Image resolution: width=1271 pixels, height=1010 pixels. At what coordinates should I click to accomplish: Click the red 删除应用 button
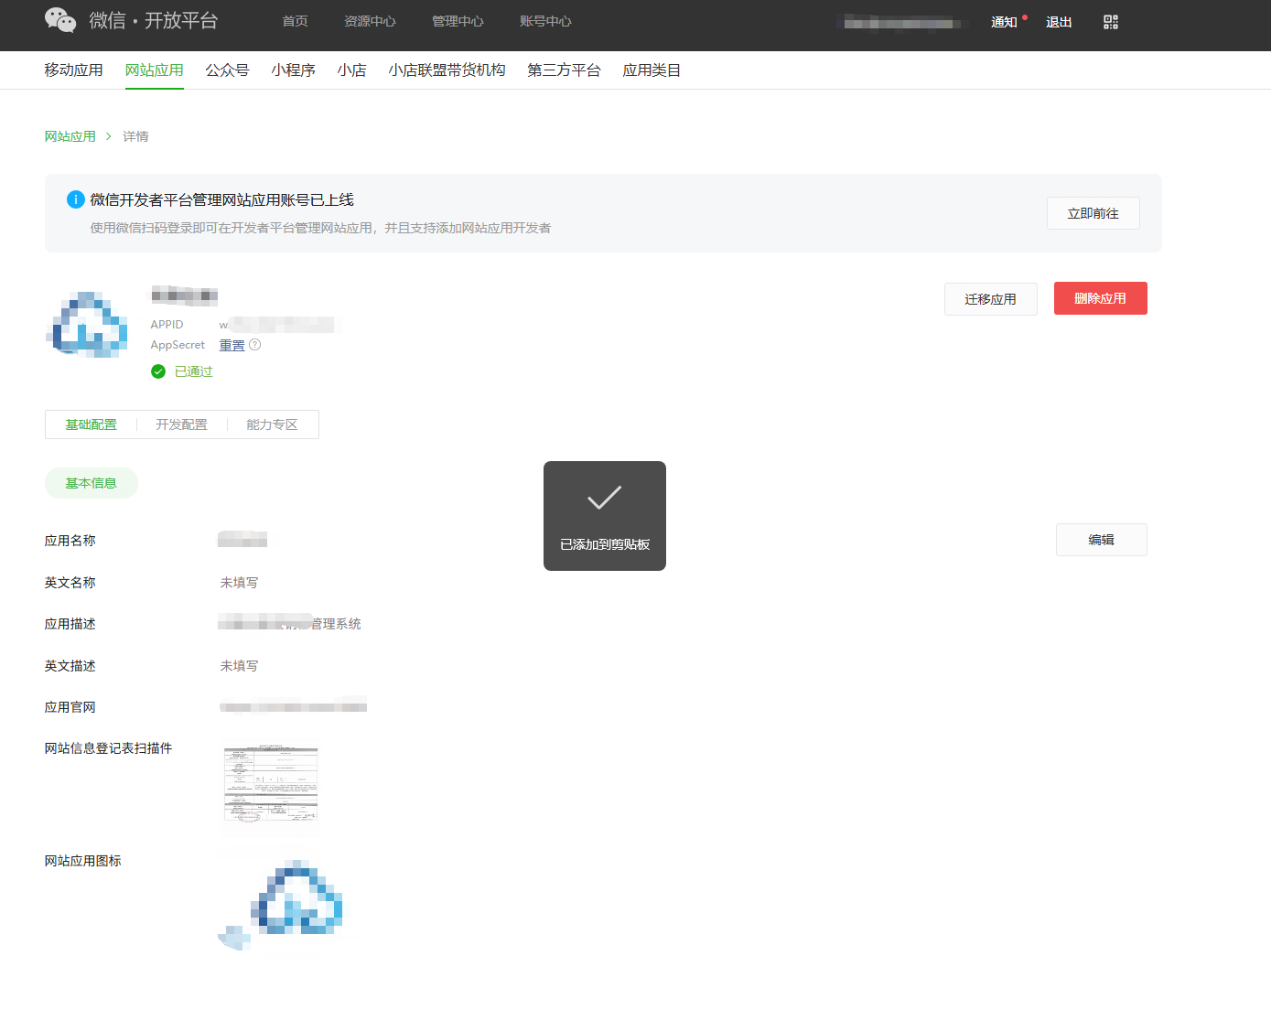pos(1100,298)
